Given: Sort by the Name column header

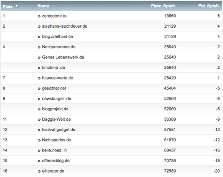Looking at the screenshot, I should [x=43, y=6].
